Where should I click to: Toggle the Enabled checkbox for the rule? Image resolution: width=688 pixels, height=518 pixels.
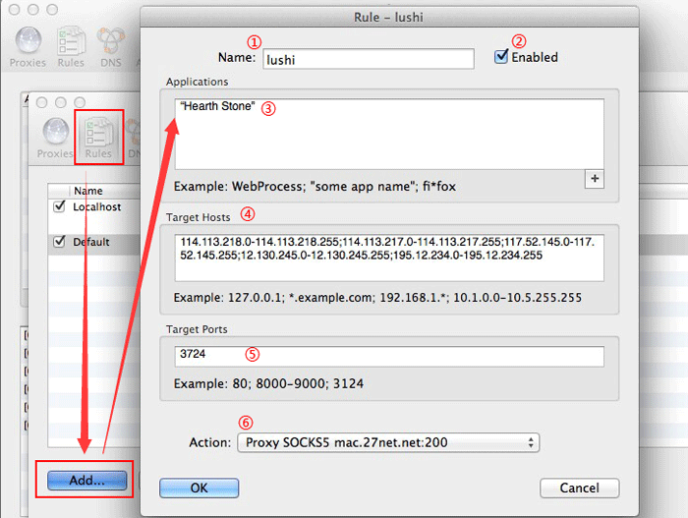coord(501,58)
